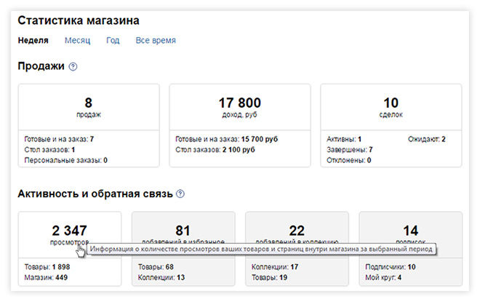Image resolution: width=480 pixels, height=302 pixels.
Task: Click the 22 добавлений в коллекцию card
Action: coord(296,231)
